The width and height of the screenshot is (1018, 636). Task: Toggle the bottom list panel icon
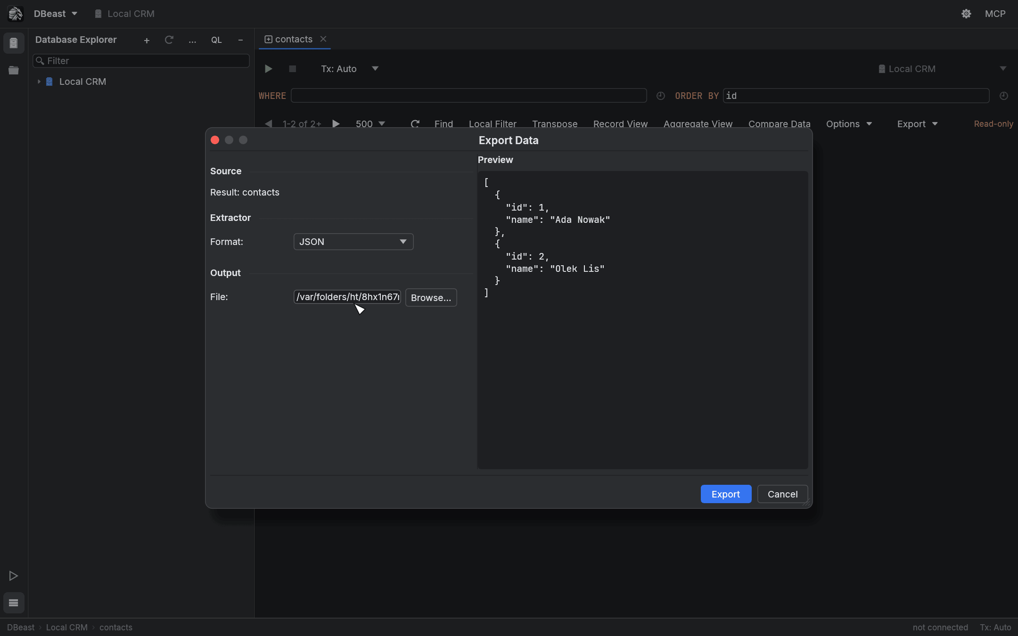14,603
